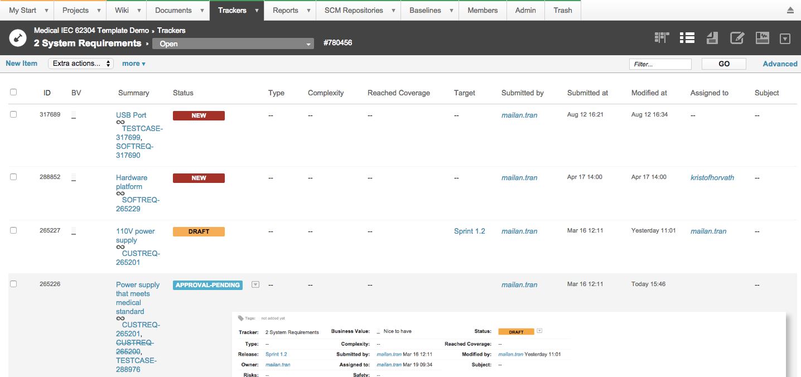801x377 pixels.
Task: Open status menu next to APPROVAL-PENDING
Action: [255, 284]
